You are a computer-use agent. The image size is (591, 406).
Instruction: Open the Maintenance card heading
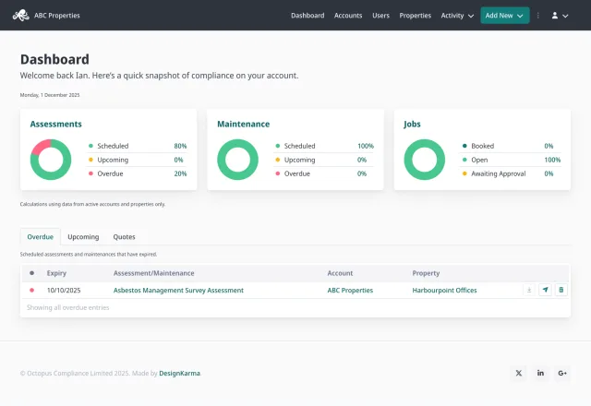coord(244,125)
